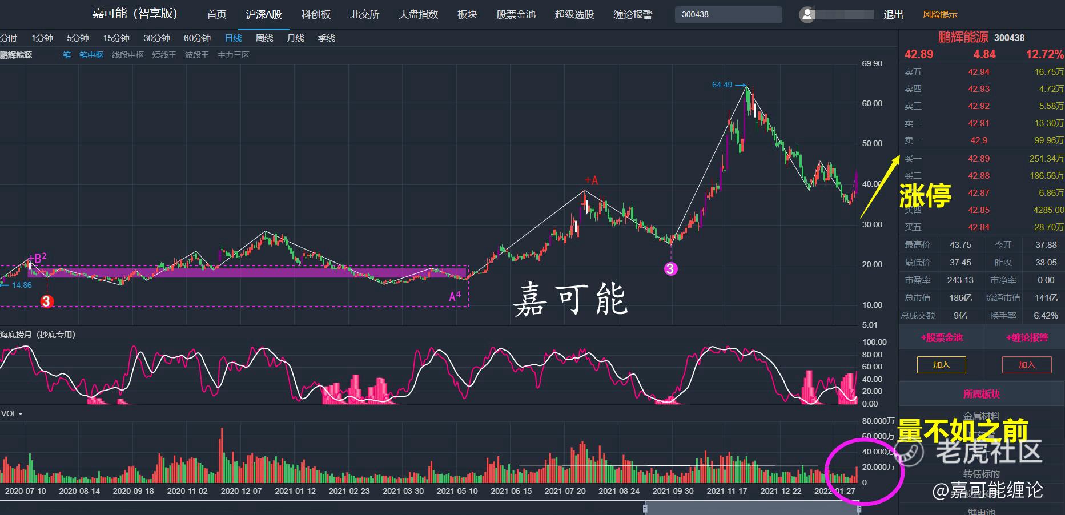Toggle the 笔 overlay on the chart

coord(67,55)
